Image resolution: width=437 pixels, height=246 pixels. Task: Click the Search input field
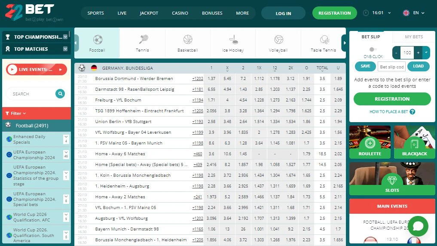coord(31,94)
